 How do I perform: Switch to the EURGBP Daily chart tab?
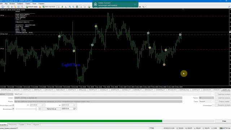pos(6,90)
